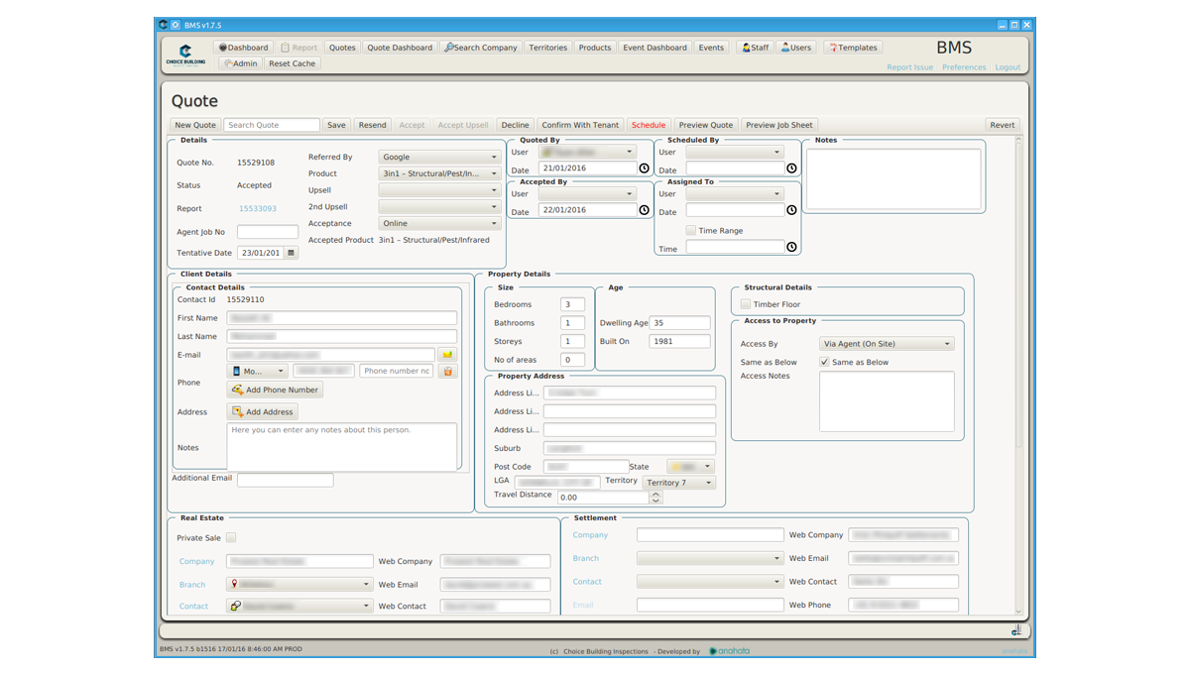Open the Search Company page
Viewport: 1190px width, 674px height.
tap(481, 48)
